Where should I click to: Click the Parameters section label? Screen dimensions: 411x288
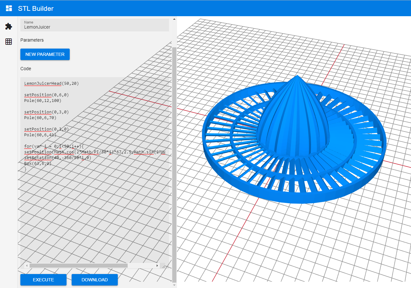[x=32, y=40]
